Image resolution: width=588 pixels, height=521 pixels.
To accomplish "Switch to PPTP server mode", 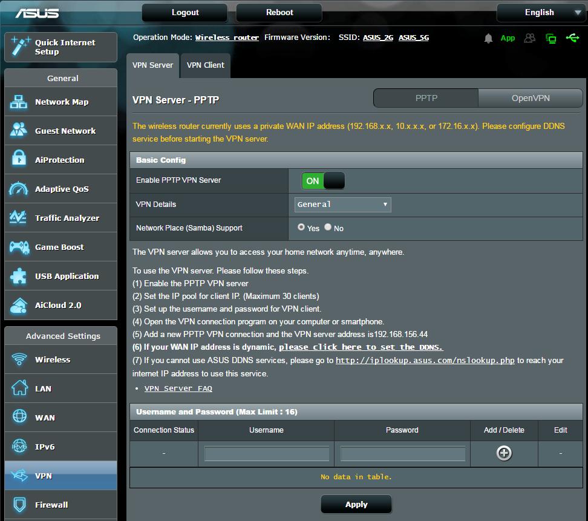I will coord(426,98).
